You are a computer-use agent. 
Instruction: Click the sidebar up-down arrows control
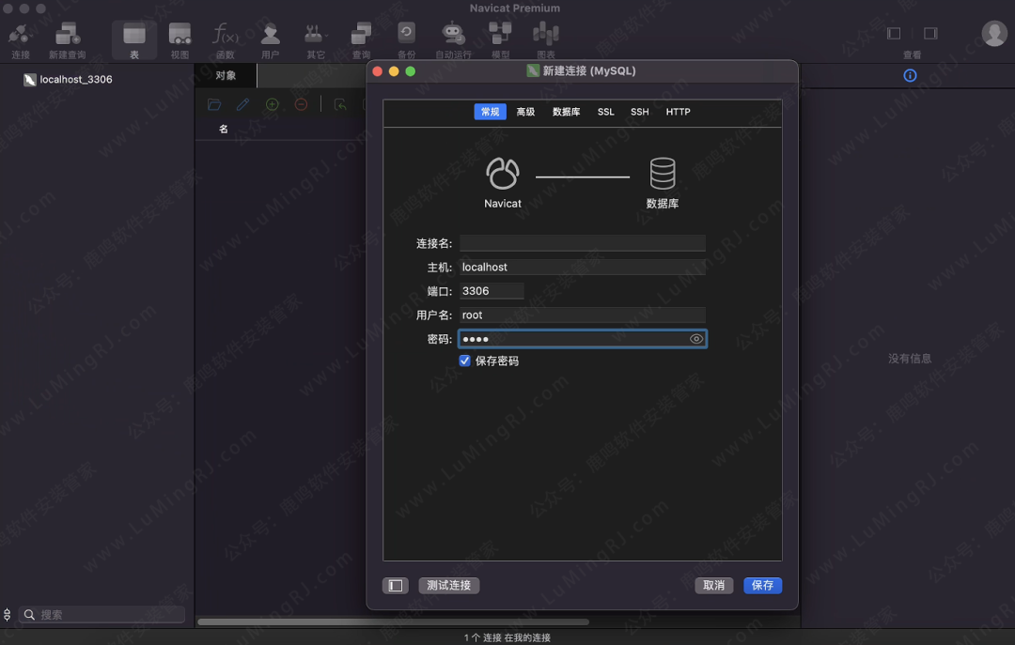8,615
